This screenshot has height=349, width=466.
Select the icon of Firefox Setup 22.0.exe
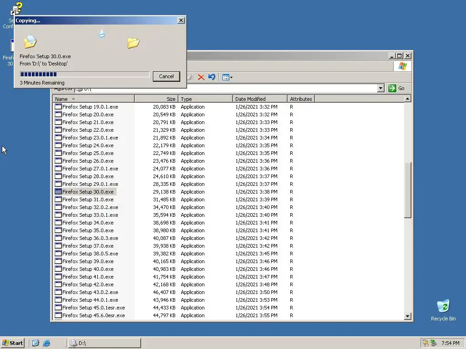tap(58, 130)
